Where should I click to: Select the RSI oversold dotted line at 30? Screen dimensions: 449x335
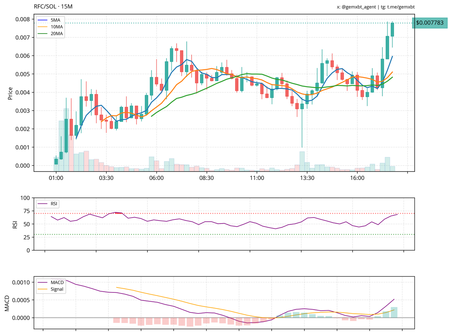coord(224,235)
